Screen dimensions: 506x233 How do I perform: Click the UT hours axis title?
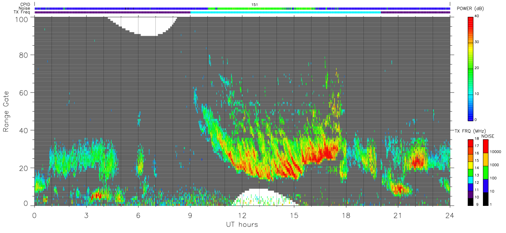tap(242, 224)
